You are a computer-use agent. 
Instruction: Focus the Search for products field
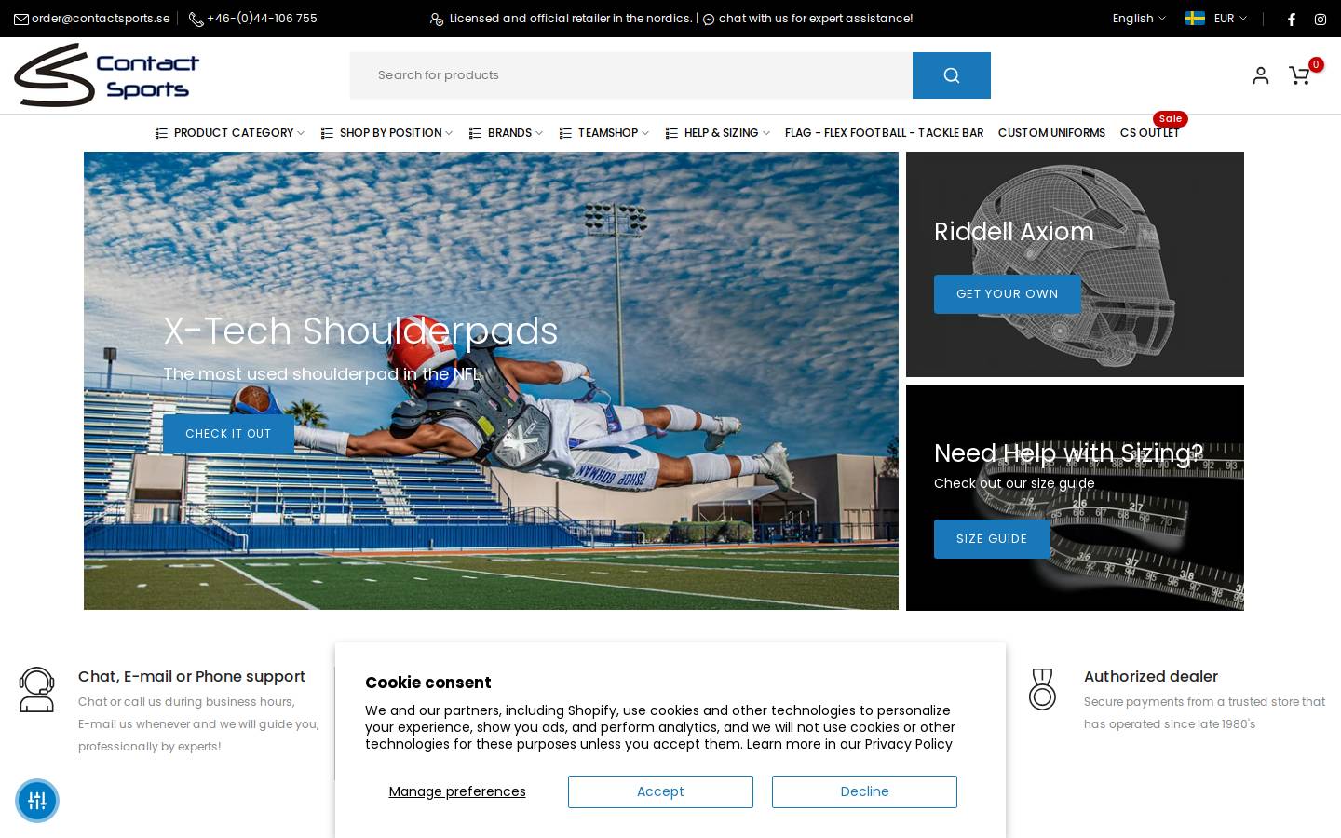tap(630, 75)
